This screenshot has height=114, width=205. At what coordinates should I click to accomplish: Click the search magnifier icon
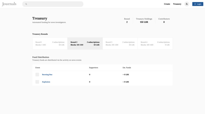coord(26,4)
